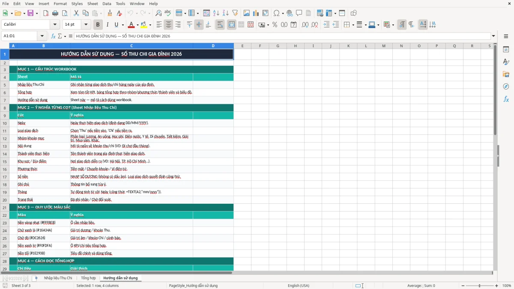The width and height of the screenshot is (514, 289).
Task: Click Decrease Indent icon
Action: 336,25
